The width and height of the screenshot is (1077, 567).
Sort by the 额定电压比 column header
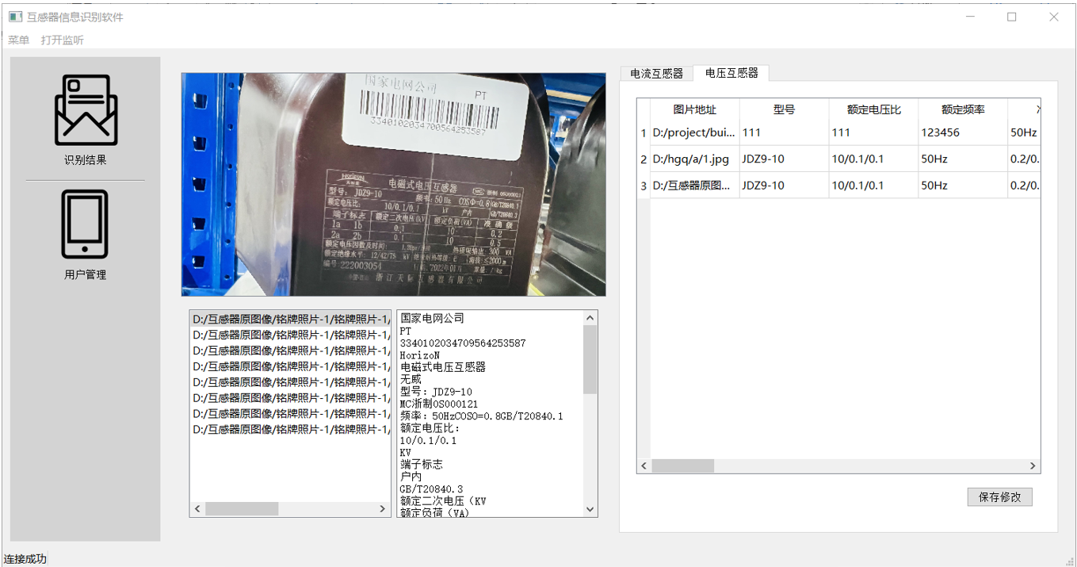click(x=873, y=109)
